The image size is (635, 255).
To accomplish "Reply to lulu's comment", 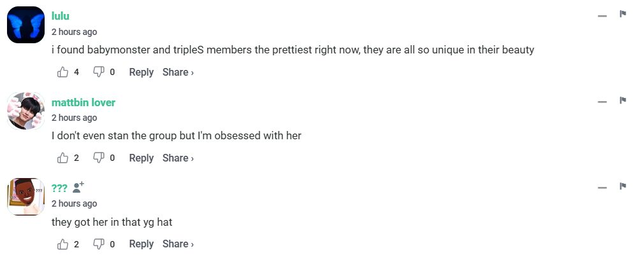I will tap(141, 72).
